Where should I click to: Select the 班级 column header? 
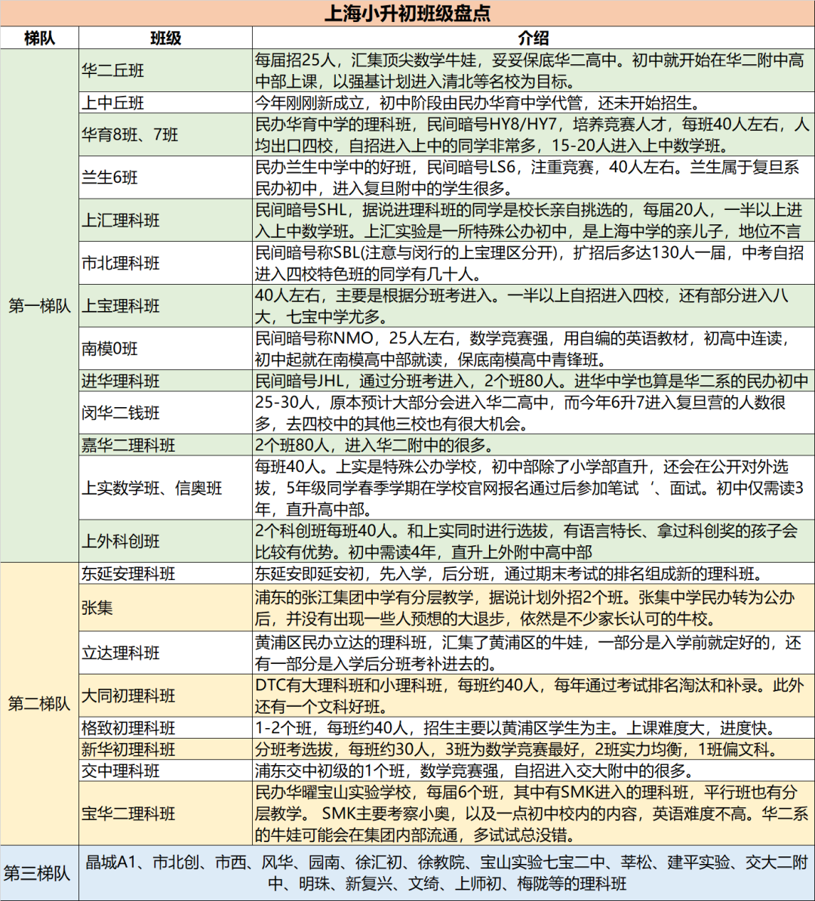[x=165, y=38]
